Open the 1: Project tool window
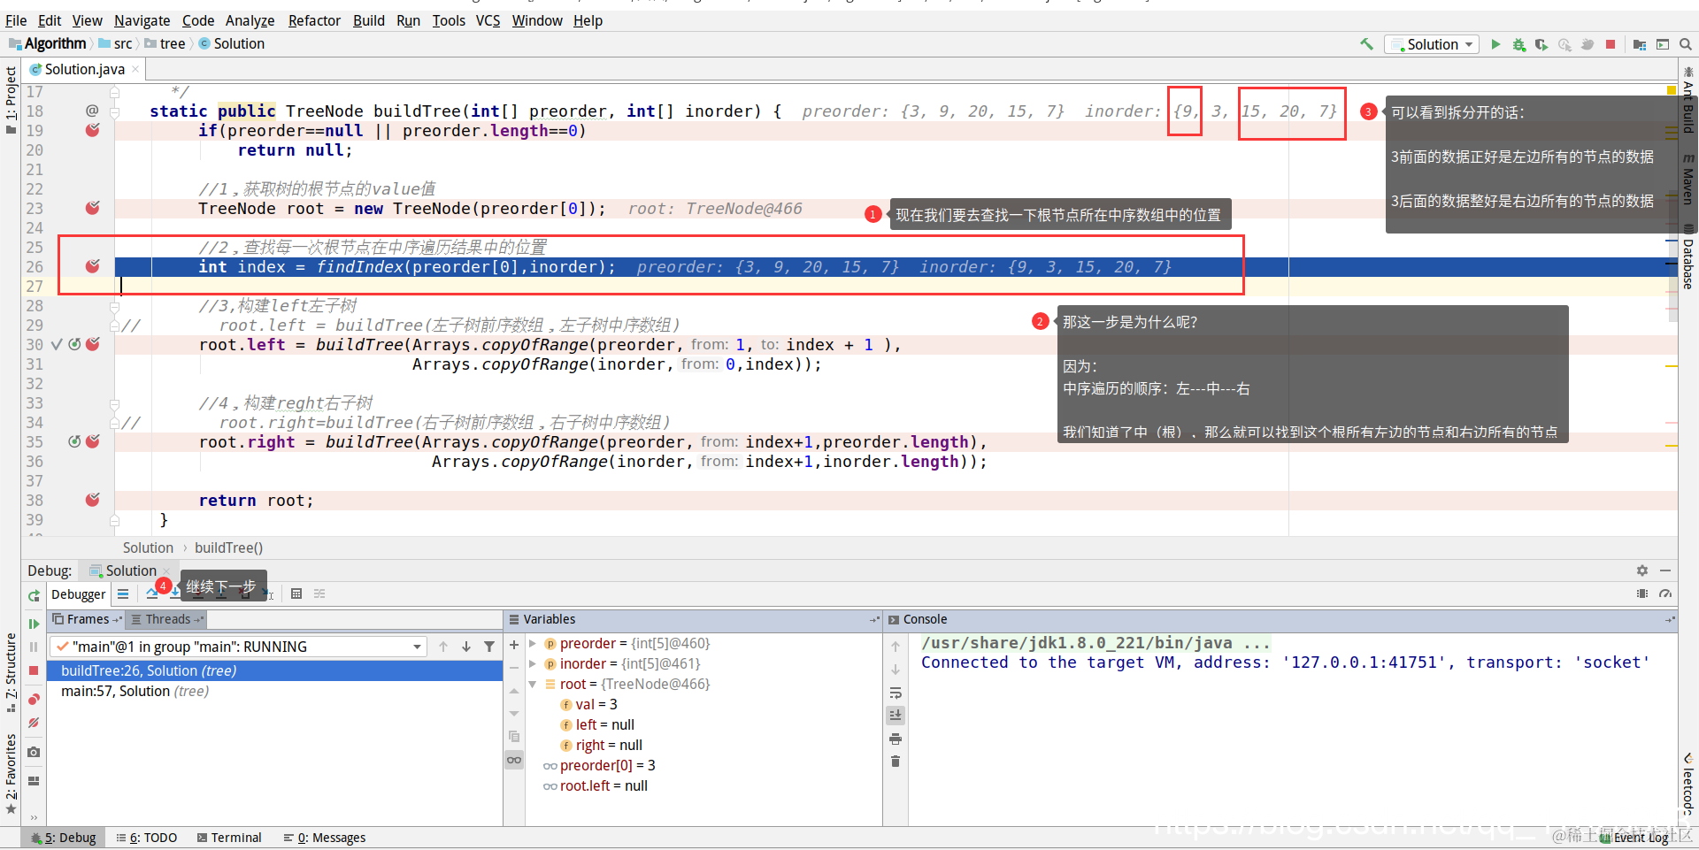 (x=11, y=99)
